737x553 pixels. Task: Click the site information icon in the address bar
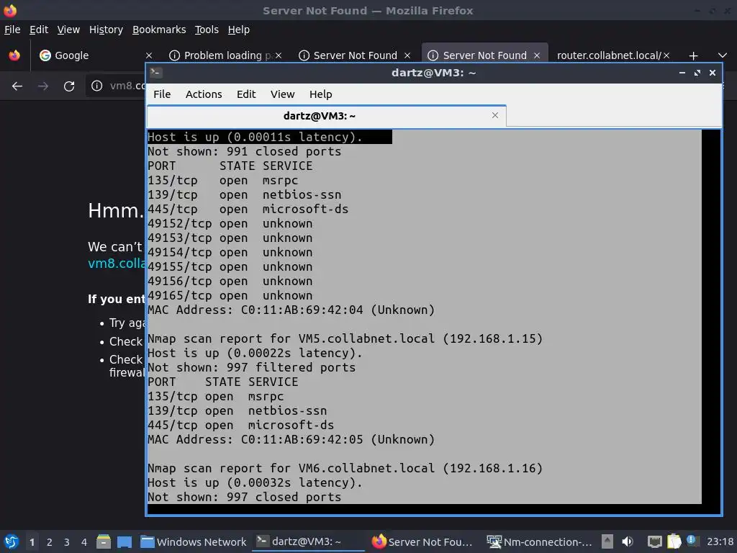click(97, 86)
